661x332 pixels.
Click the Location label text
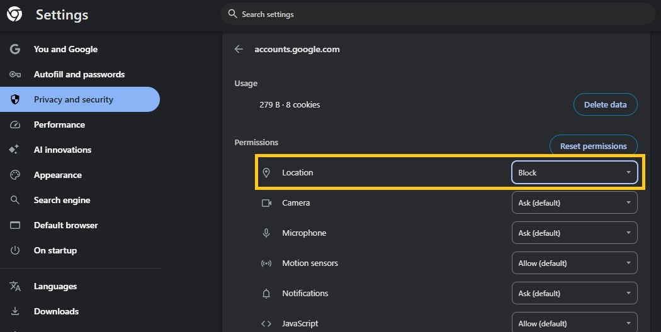click(x=298, y=173)
